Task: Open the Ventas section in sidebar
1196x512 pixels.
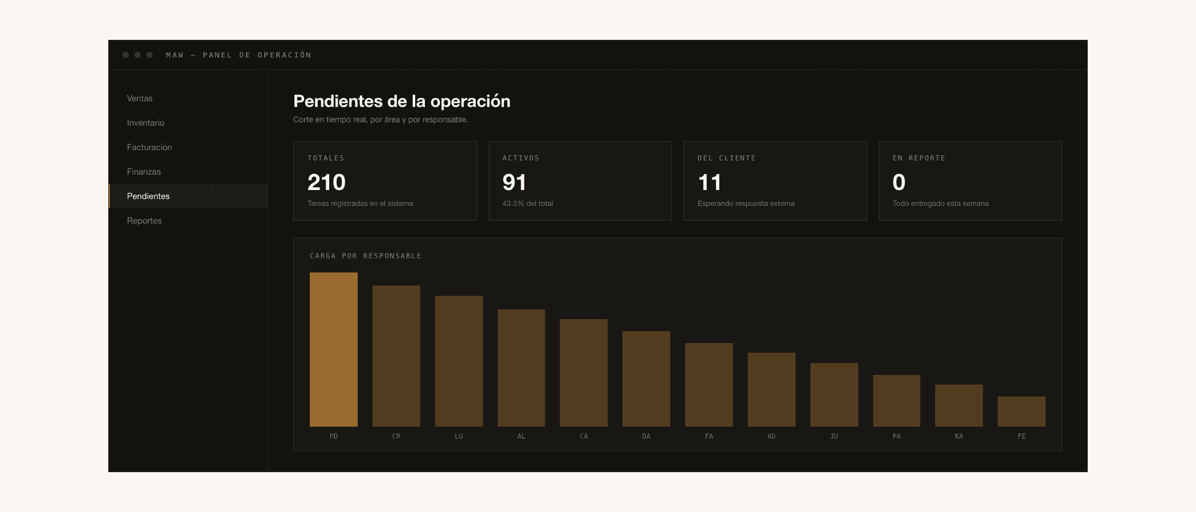Action: tap(188, 98)
